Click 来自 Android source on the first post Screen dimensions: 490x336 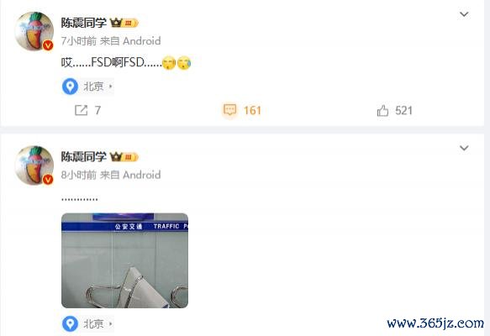click(x=130, y=41)
